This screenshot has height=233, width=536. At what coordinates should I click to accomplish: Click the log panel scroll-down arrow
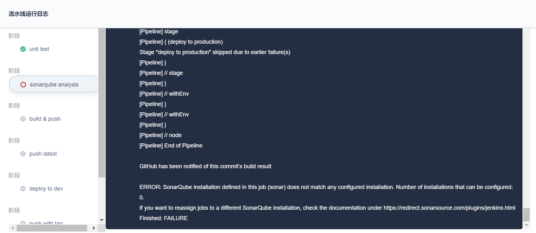pyautogui.click(x=526, y=225)
